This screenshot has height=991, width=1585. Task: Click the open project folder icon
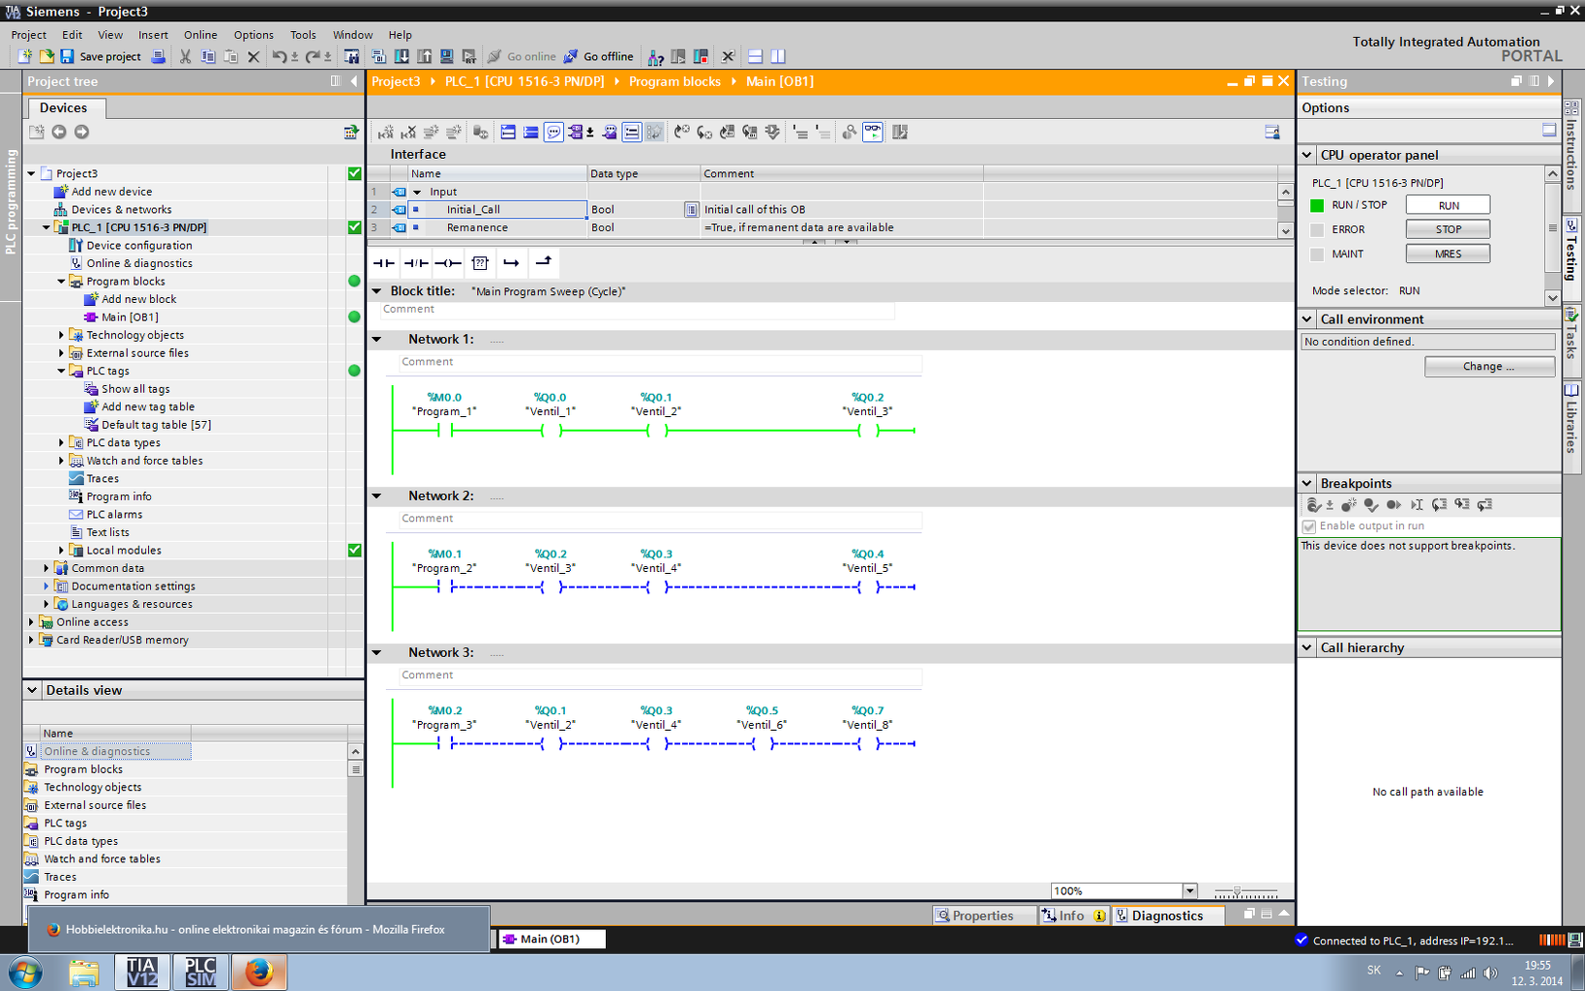(45, 56)
